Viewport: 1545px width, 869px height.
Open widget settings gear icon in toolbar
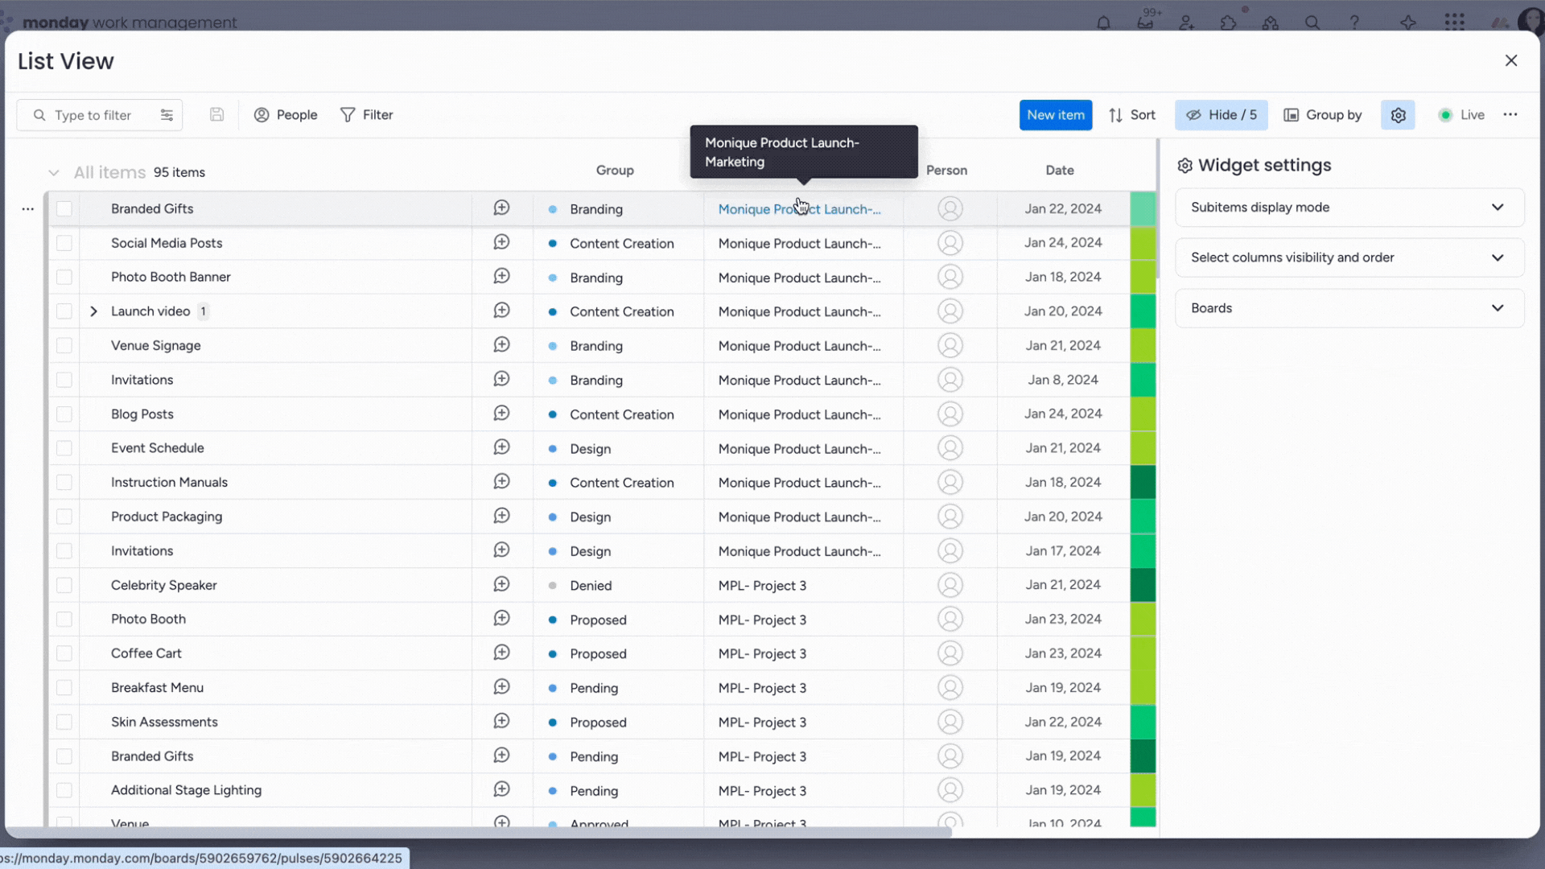point(1398,115)
